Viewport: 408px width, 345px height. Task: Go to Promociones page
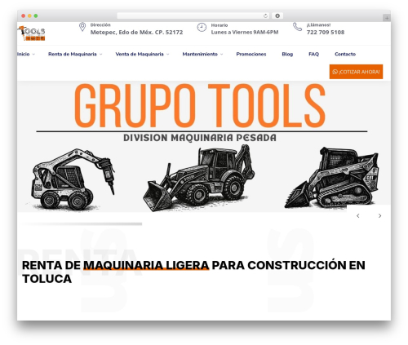[251, 54]
